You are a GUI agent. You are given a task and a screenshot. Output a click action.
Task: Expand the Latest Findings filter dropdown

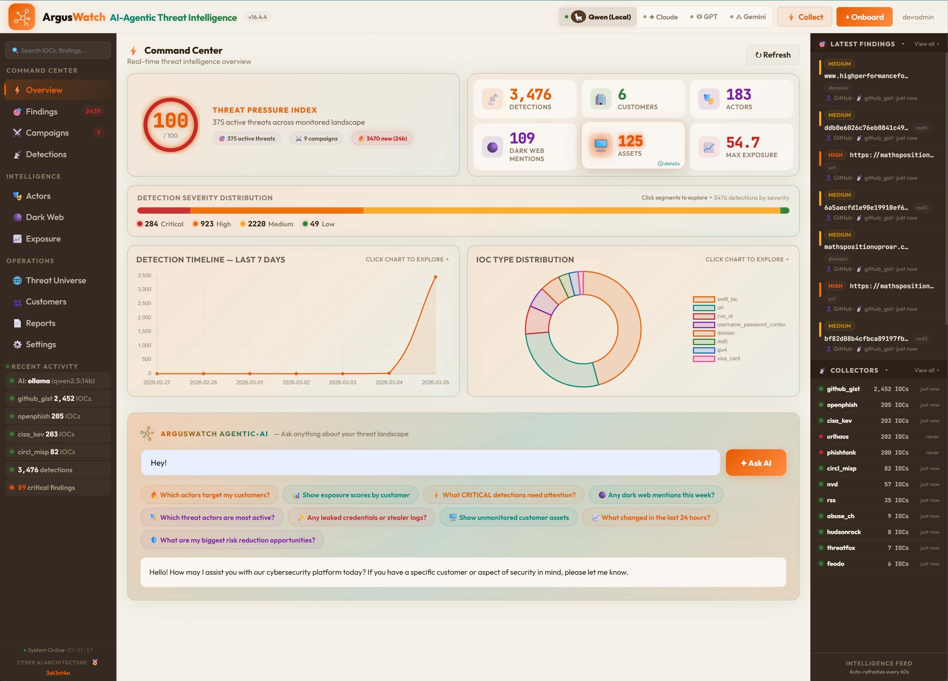coord(903,44)
